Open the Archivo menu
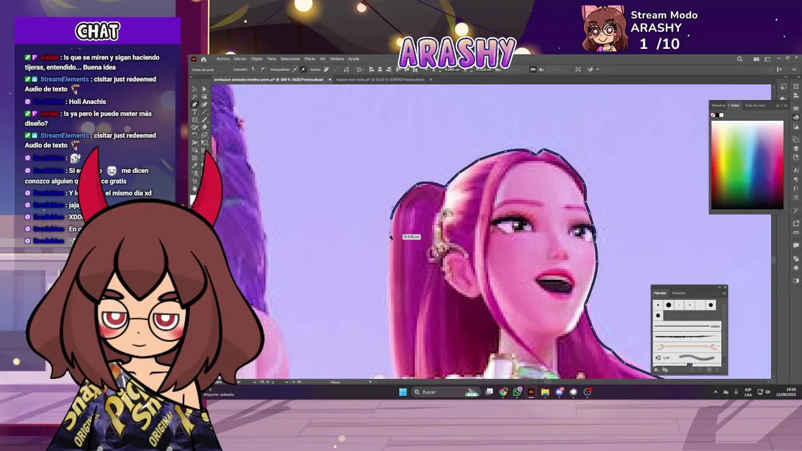This screenshot has width=802, height=451. [223, 59]
